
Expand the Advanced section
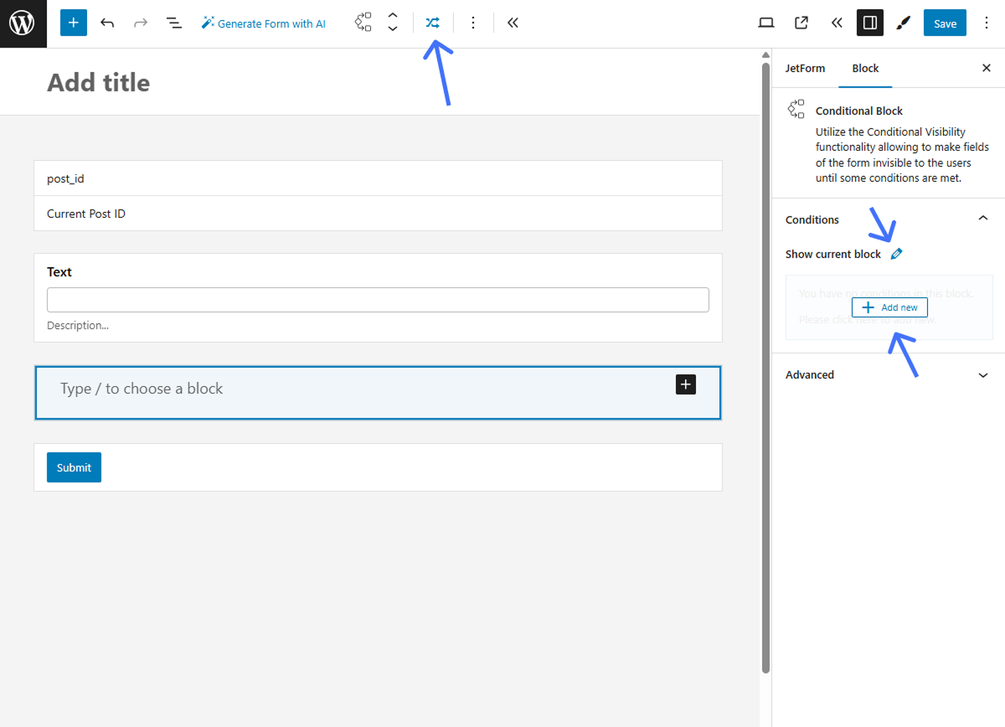[x=982, y=374]
